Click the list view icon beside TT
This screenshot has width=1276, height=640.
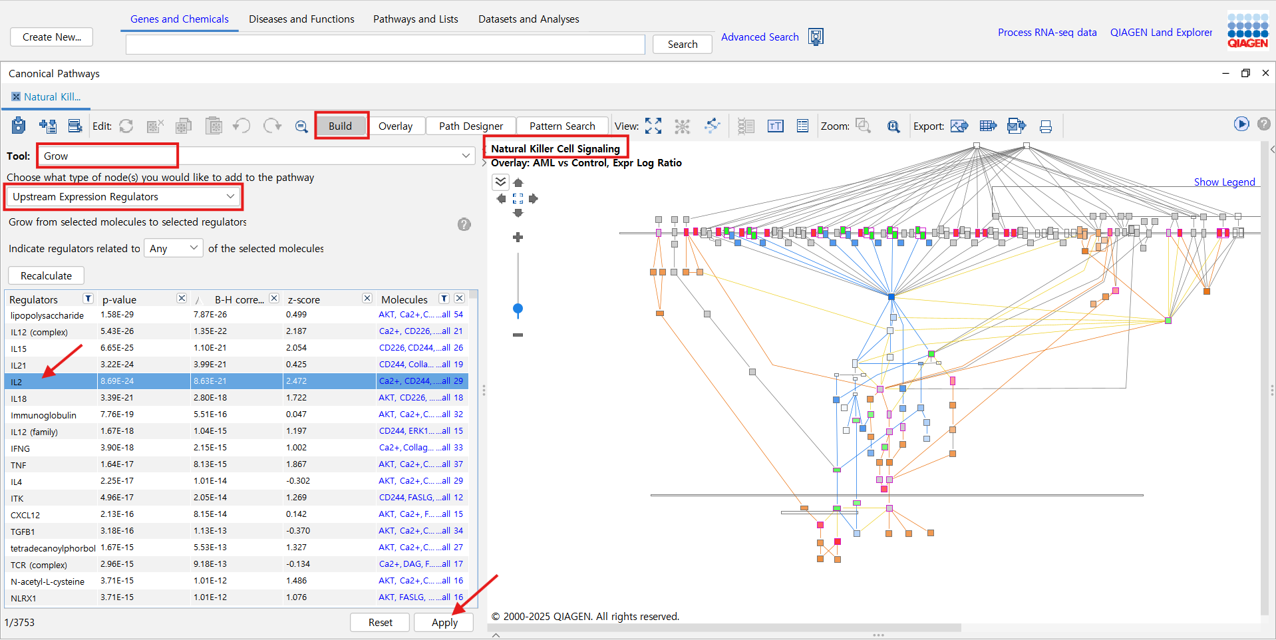point(803,126)
